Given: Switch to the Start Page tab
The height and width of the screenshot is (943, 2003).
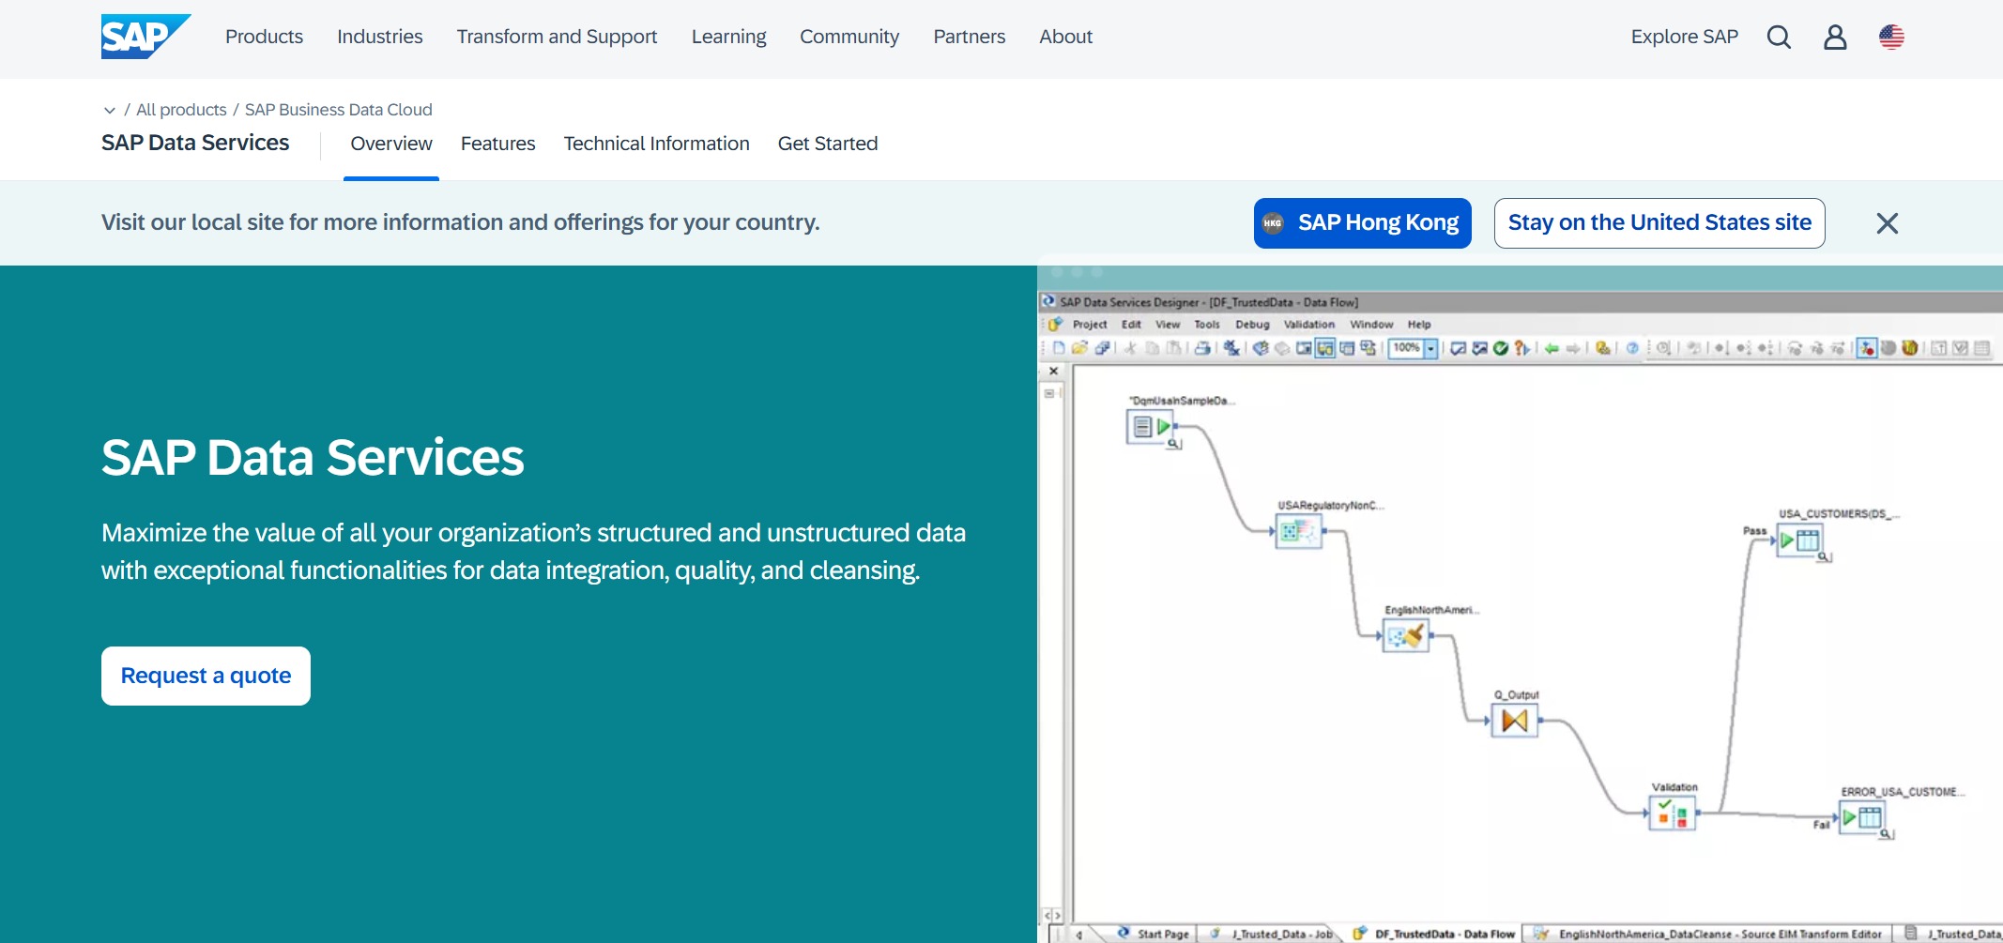Looking at the screenshot, I should tap(1162, 933).
